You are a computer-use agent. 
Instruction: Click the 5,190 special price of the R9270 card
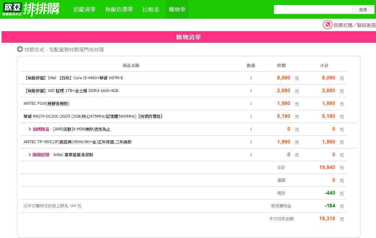coord(284,116)
